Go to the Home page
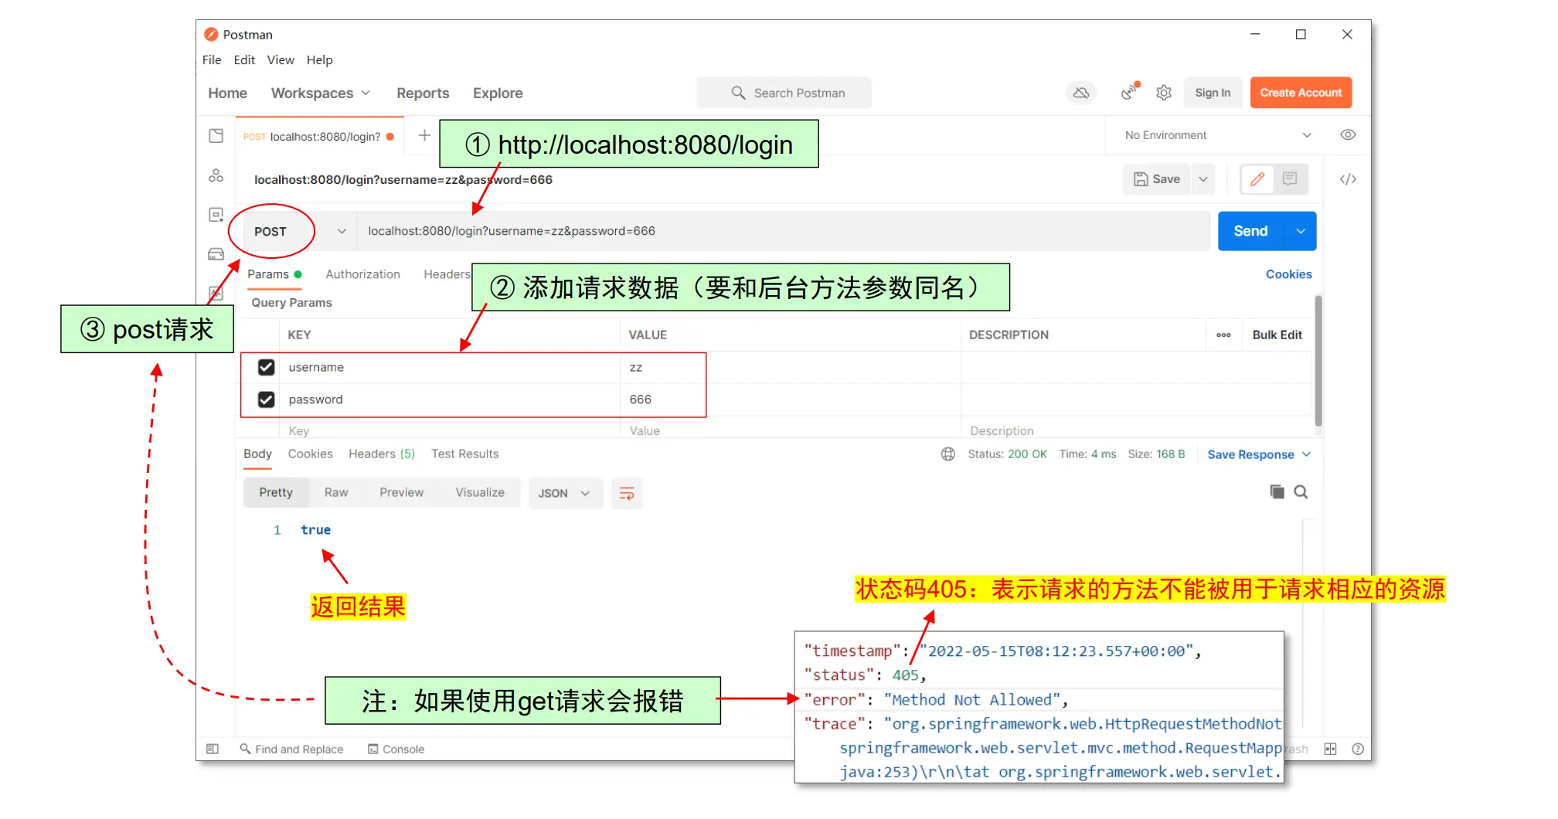The width and height of the screenshot is (1558, 819). 227,93
